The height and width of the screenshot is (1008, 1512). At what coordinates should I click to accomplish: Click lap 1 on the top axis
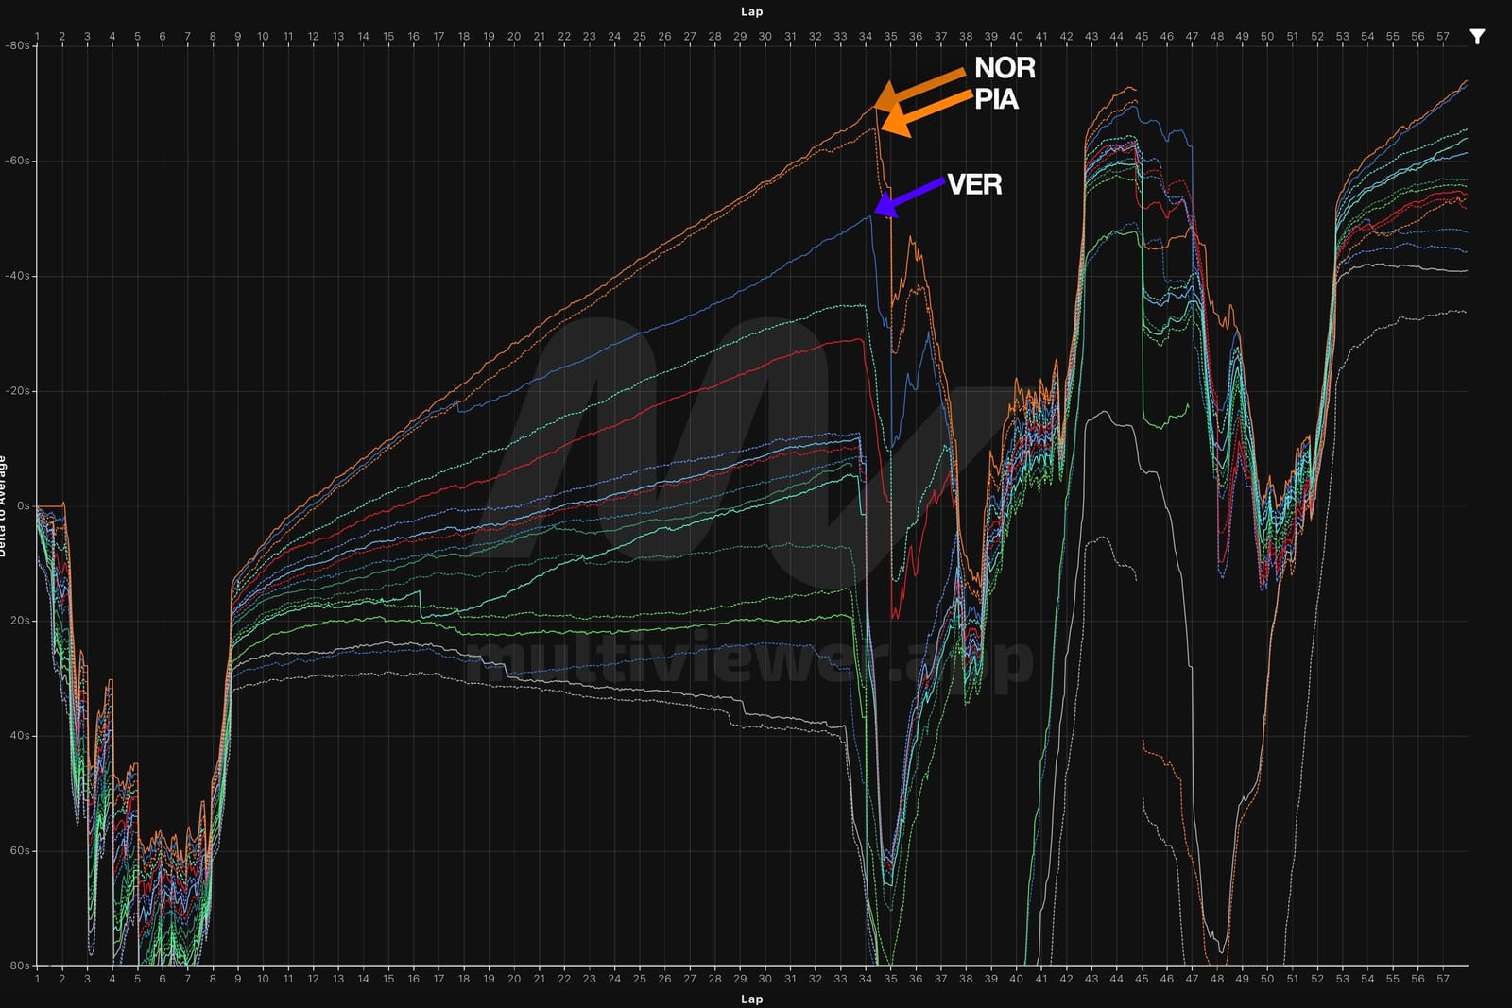[x=37, y=37]
